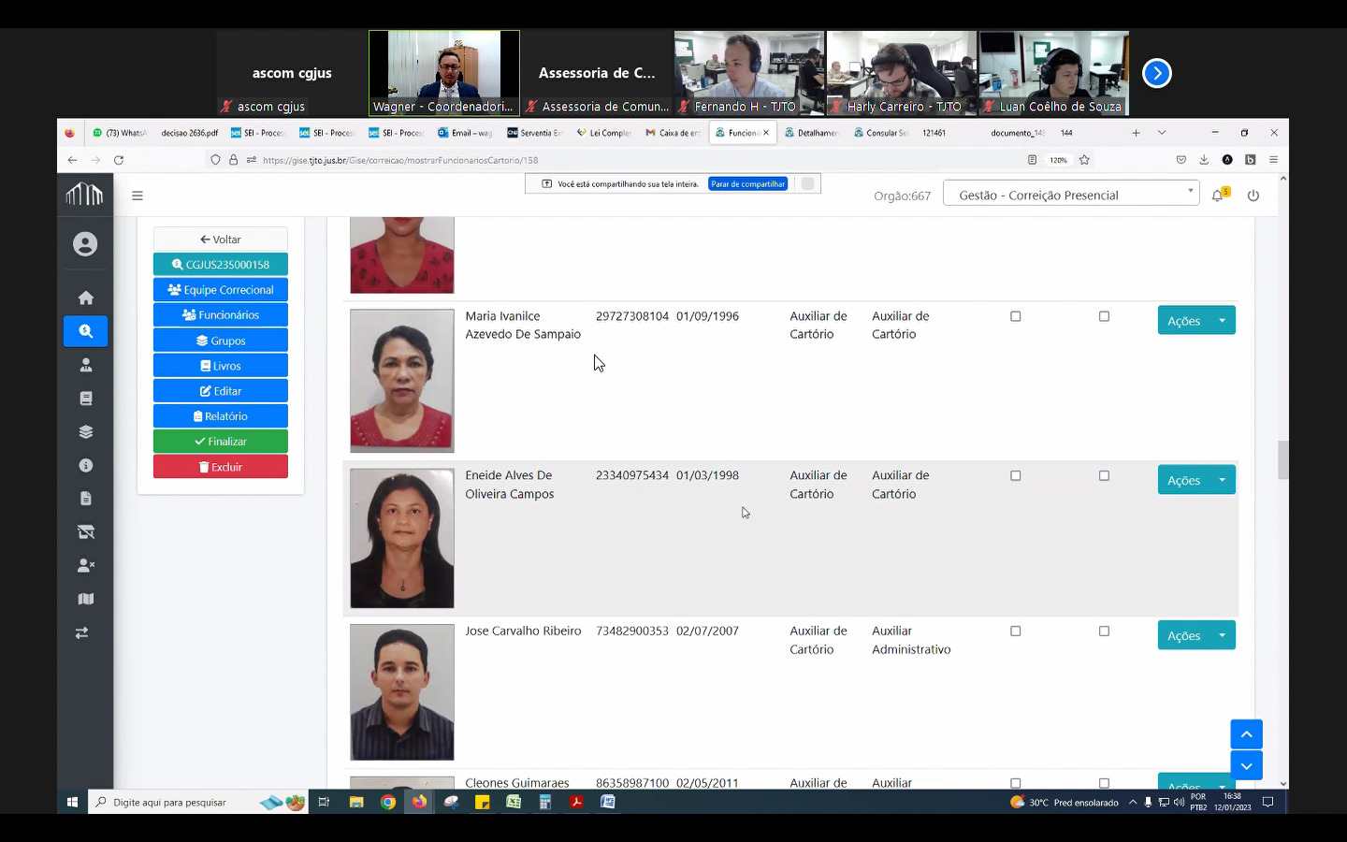The image size is (1347, 842).
Task: Click the power logout icon
Action: pos(1253,196)
